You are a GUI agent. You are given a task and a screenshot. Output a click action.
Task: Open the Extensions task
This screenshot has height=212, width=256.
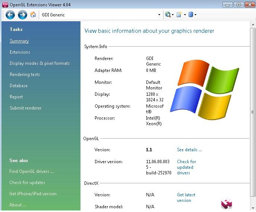(20, 52)
